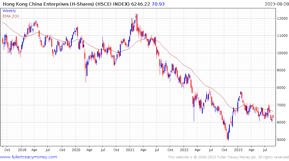Click the index value 6246.22
This screenshot has height=161, width=289.
tap(140, 4)
